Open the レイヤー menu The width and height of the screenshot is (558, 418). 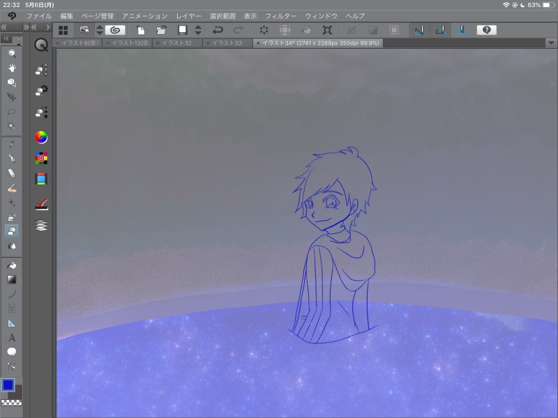pos(188,16)
